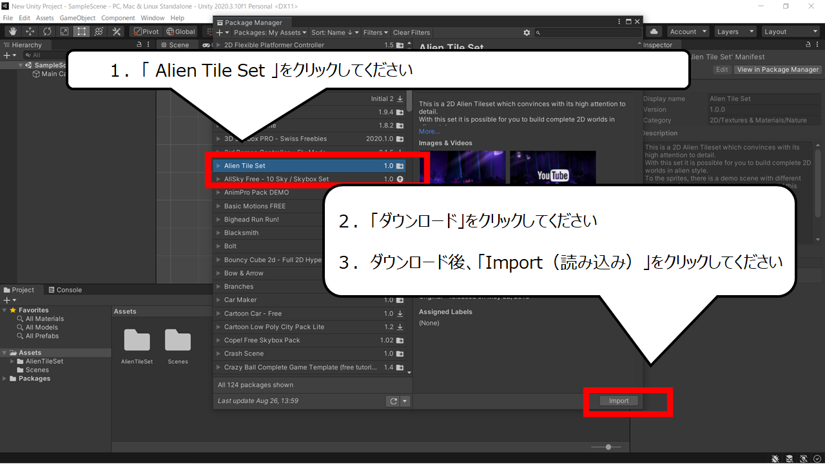Open Scenes folder thumbnail in Assets
Screen dimensions: 825x464
point(178,340)
